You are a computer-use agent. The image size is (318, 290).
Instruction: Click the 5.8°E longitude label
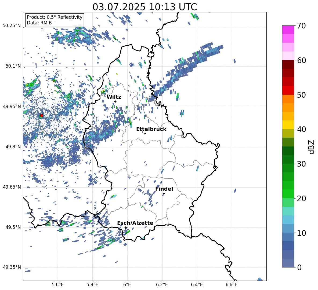pos(92,285)
